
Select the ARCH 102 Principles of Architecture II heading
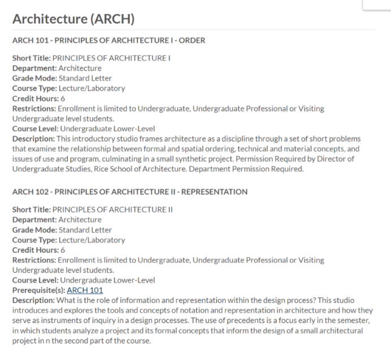130,192
